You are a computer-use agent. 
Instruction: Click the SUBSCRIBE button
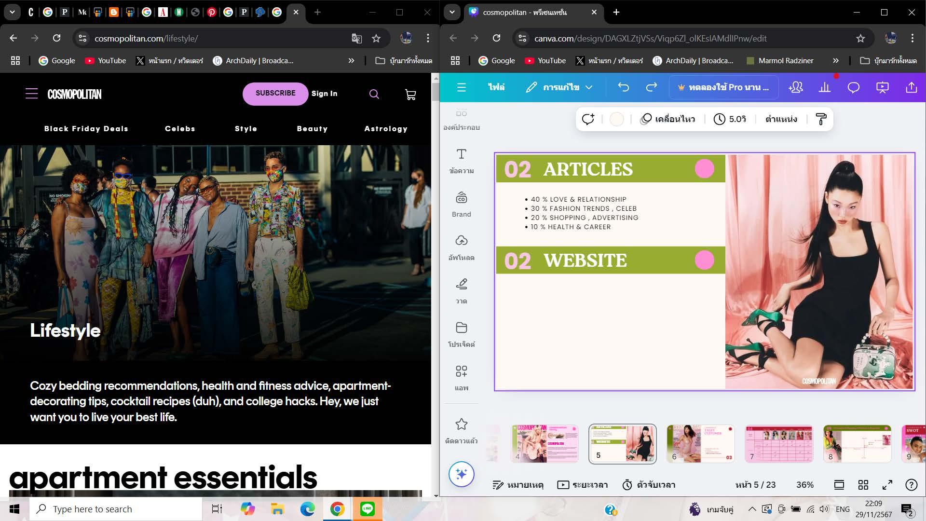tap(275, 94)
